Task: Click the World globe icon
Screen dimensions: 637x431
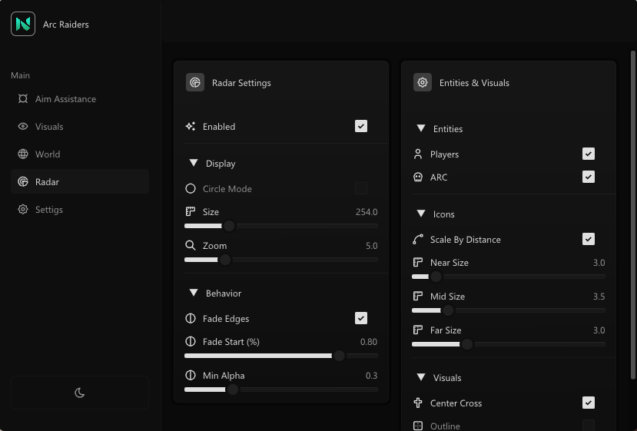Action: 23,154
